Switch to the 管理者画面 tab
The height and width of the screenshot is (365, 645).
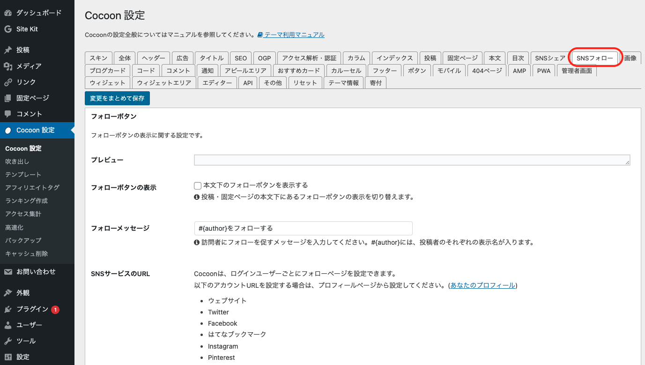point(577,71)
